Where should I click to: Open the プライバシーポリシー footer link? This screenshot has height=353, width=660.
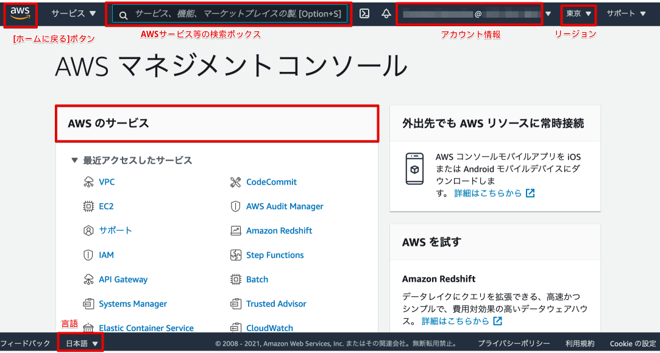(514, 343)
